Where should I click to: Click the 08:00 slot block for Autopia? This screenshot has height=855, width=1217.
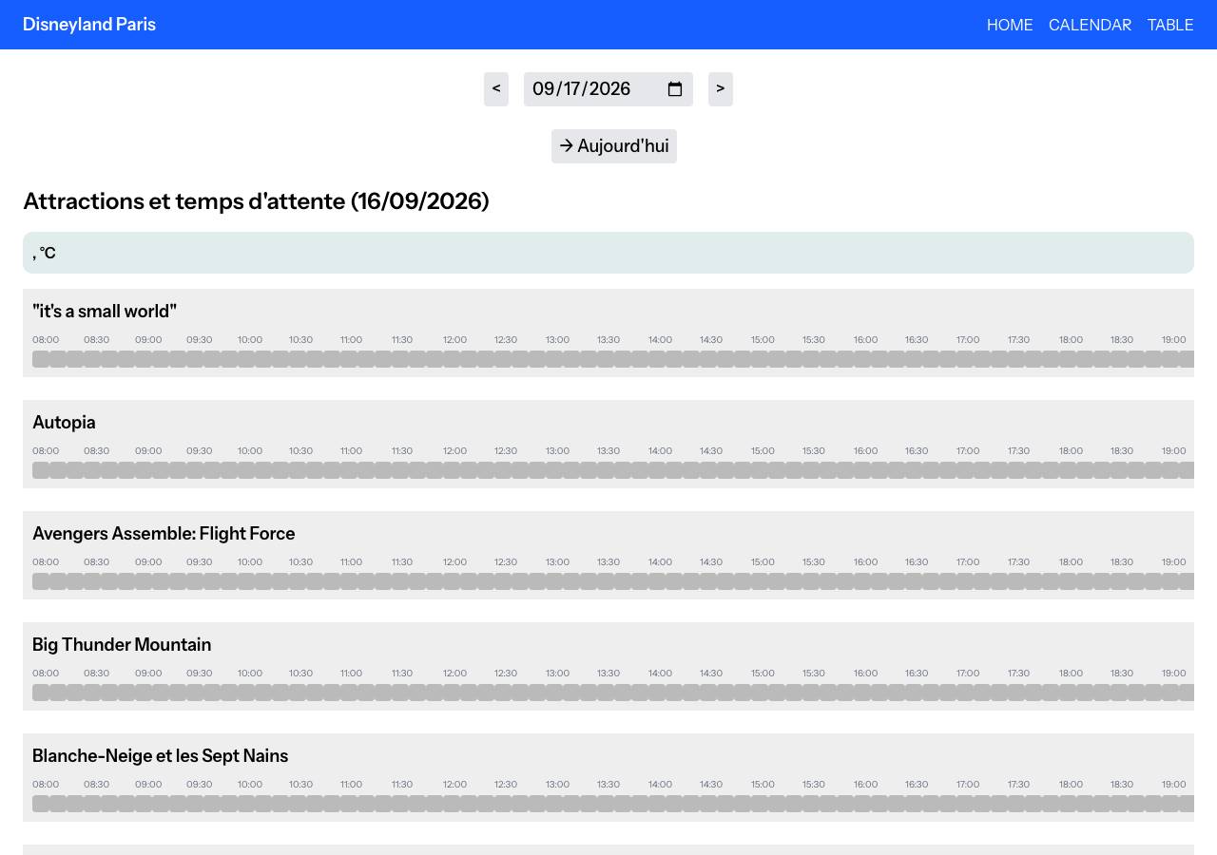pyautogui.click(x=41, y=470)
